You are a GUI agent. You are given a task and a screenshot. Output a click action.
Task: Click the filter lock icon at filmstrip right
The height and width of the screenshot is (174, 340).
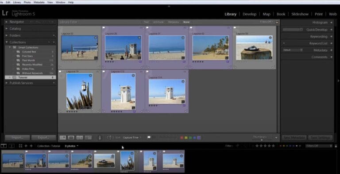pyautogui.click(x=336, y=146)
